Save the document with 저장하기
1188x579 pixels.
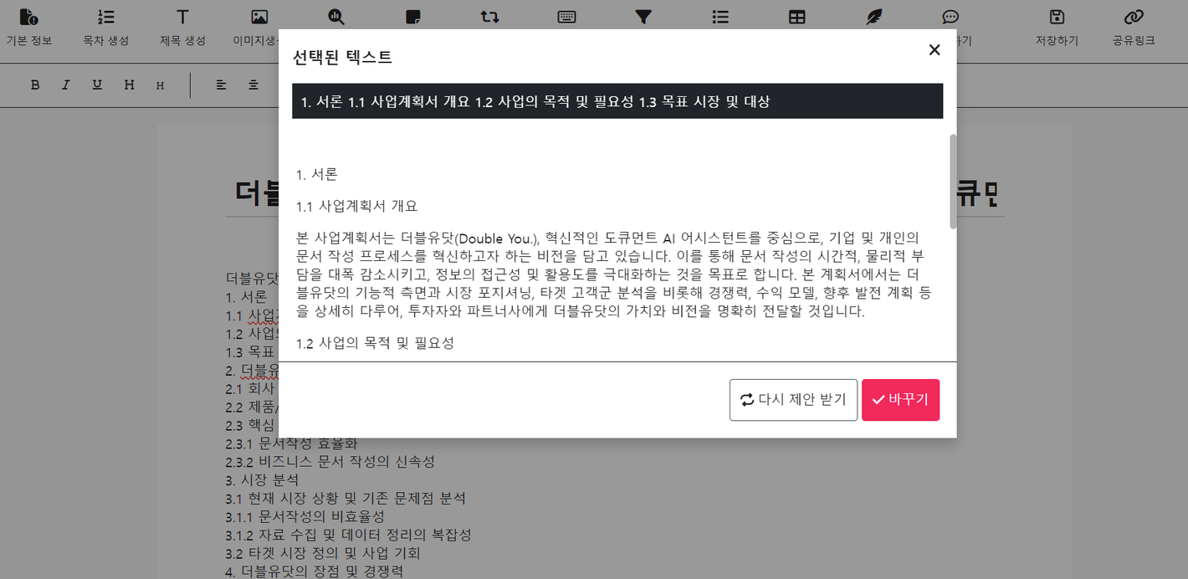1057,28
